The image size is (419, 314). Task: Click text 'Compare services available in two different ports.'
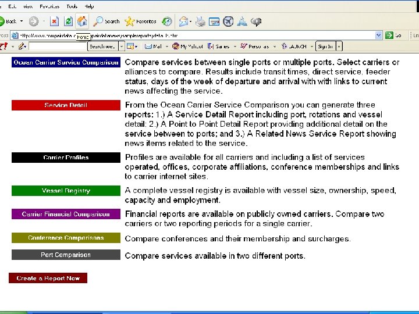[x=215, y=256]
